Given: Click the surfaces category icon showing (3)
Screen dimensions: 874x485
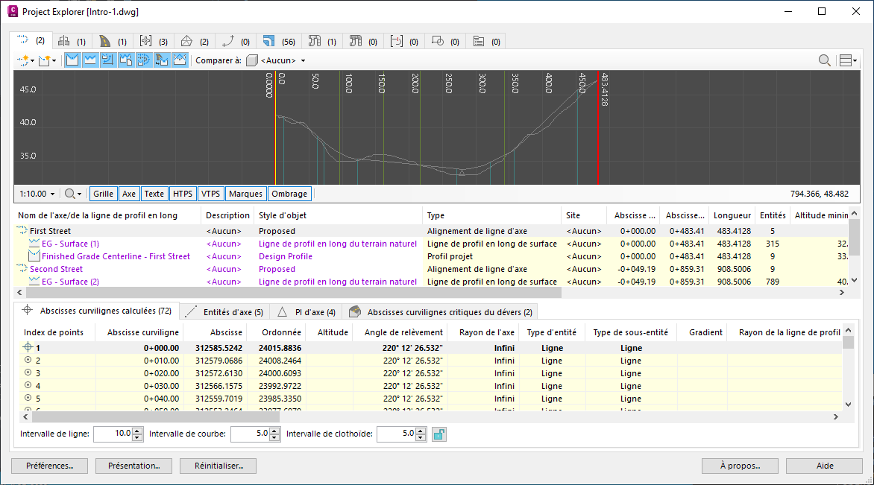Looking at the screenshot, I should coord(148,40).
